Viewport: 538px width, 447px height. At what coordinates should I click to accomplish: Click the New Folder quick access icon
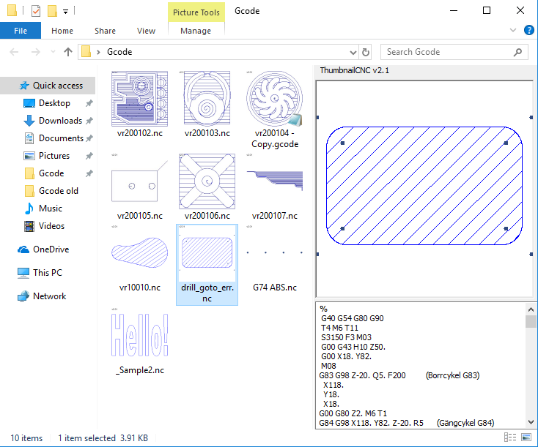tap(52, 11)
